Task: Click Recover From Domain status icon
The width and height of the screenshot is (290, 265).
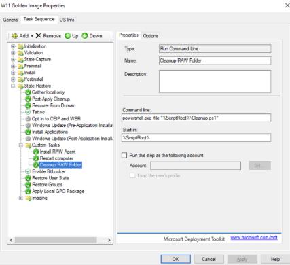Action: (x=28, y=105)
